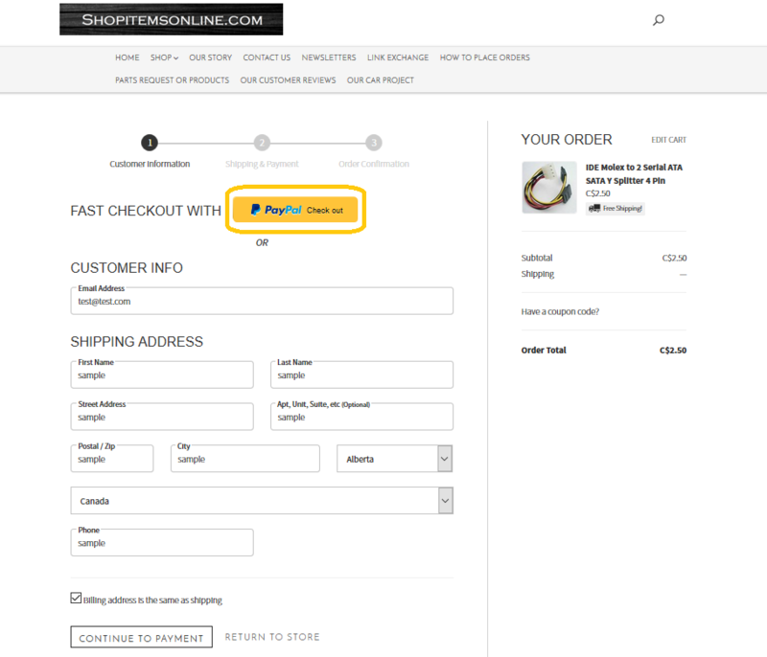
Task: Click the Phone input field
Action: click(161, 543)
